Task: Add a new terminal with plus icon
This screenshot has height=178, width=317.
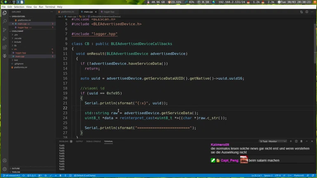Action: coord(291,141)
